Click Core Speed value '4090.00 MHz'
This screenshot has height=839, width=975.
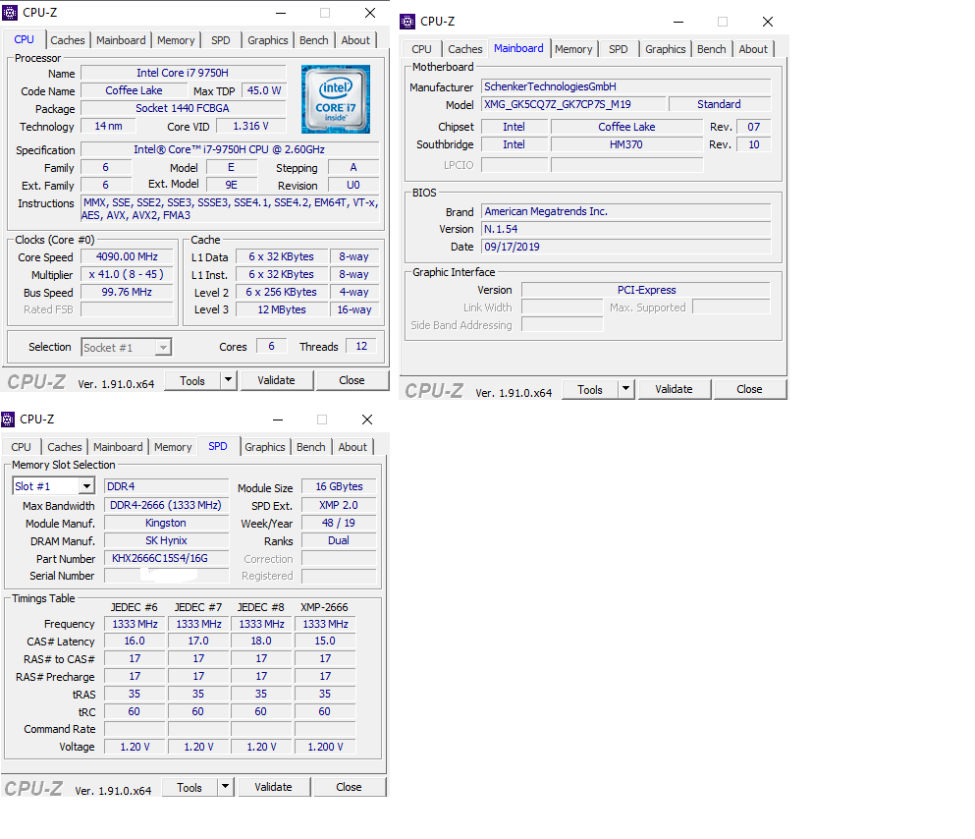127,256
